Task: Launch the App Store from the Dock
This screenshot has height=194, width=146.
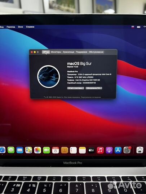Action: pyautogui.click(x=118, y=150)
